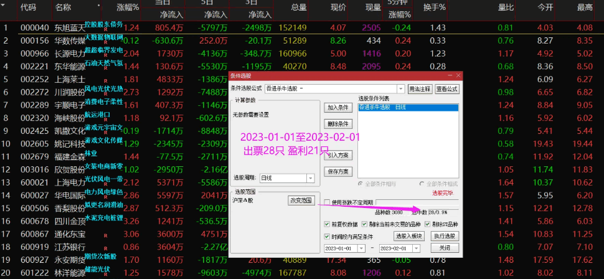Image resolution: width=604 pixels, height=279 pixels.
Task: Sort by 现价 column header
Action: point(338,7)
